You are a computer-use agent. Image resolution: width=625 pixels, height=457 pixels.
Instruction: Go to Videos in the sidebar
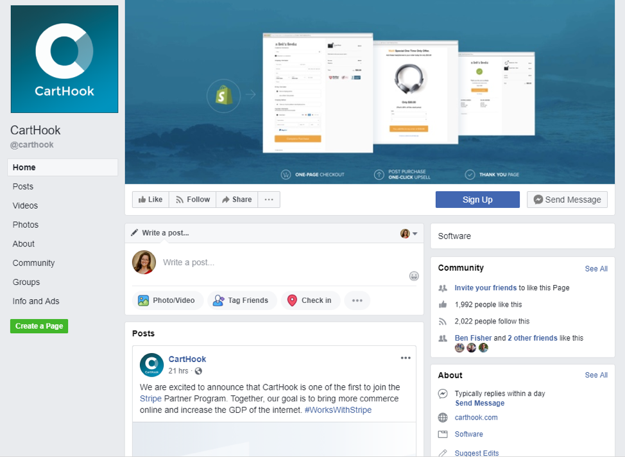(x=25, y=206)
